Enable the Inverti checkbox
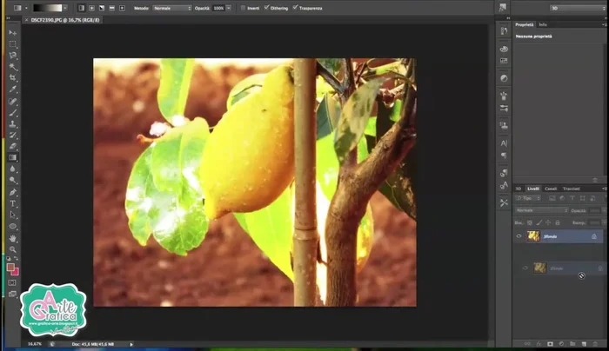609x351 pixels. [243, 8]
